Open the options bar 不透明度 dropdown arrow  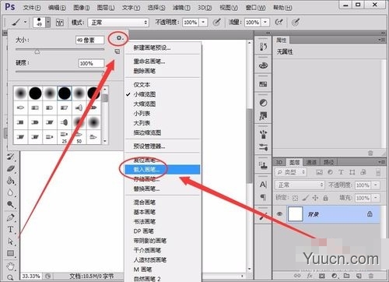[203, 23]
